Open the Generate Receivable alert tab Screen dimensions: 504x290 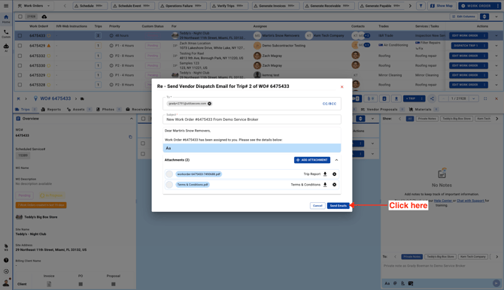point(329,6)
